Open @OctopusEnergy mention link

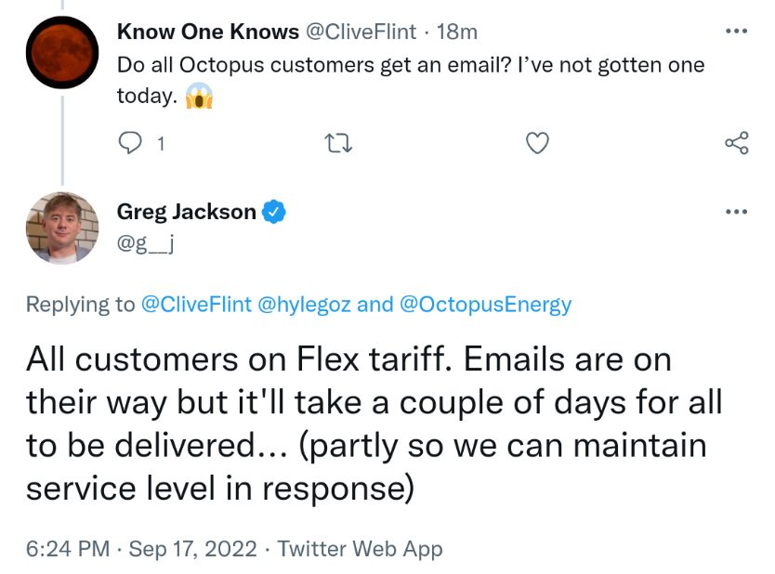point(485,305)
